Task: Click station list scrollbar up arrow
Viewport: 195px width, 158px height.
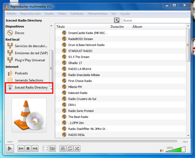Action: [x=188, y=26]
